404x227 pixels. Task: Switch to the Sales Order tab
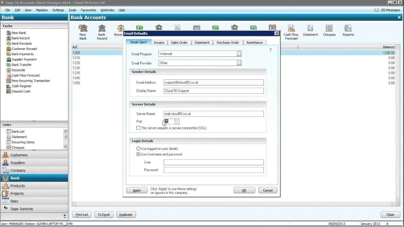tap(179, 43)
